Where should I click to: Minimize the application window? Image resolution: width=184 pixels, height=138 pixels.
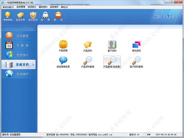click(x=167, y=2)
